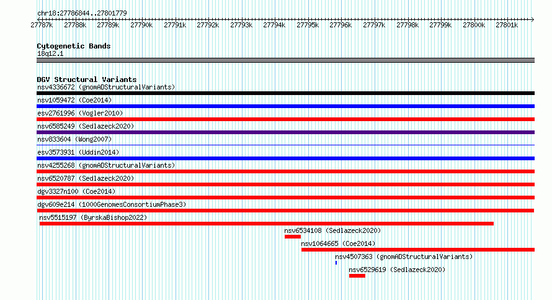
Task: Click the Cytogenetic Bands track title
Action: (x=74, y=46)
